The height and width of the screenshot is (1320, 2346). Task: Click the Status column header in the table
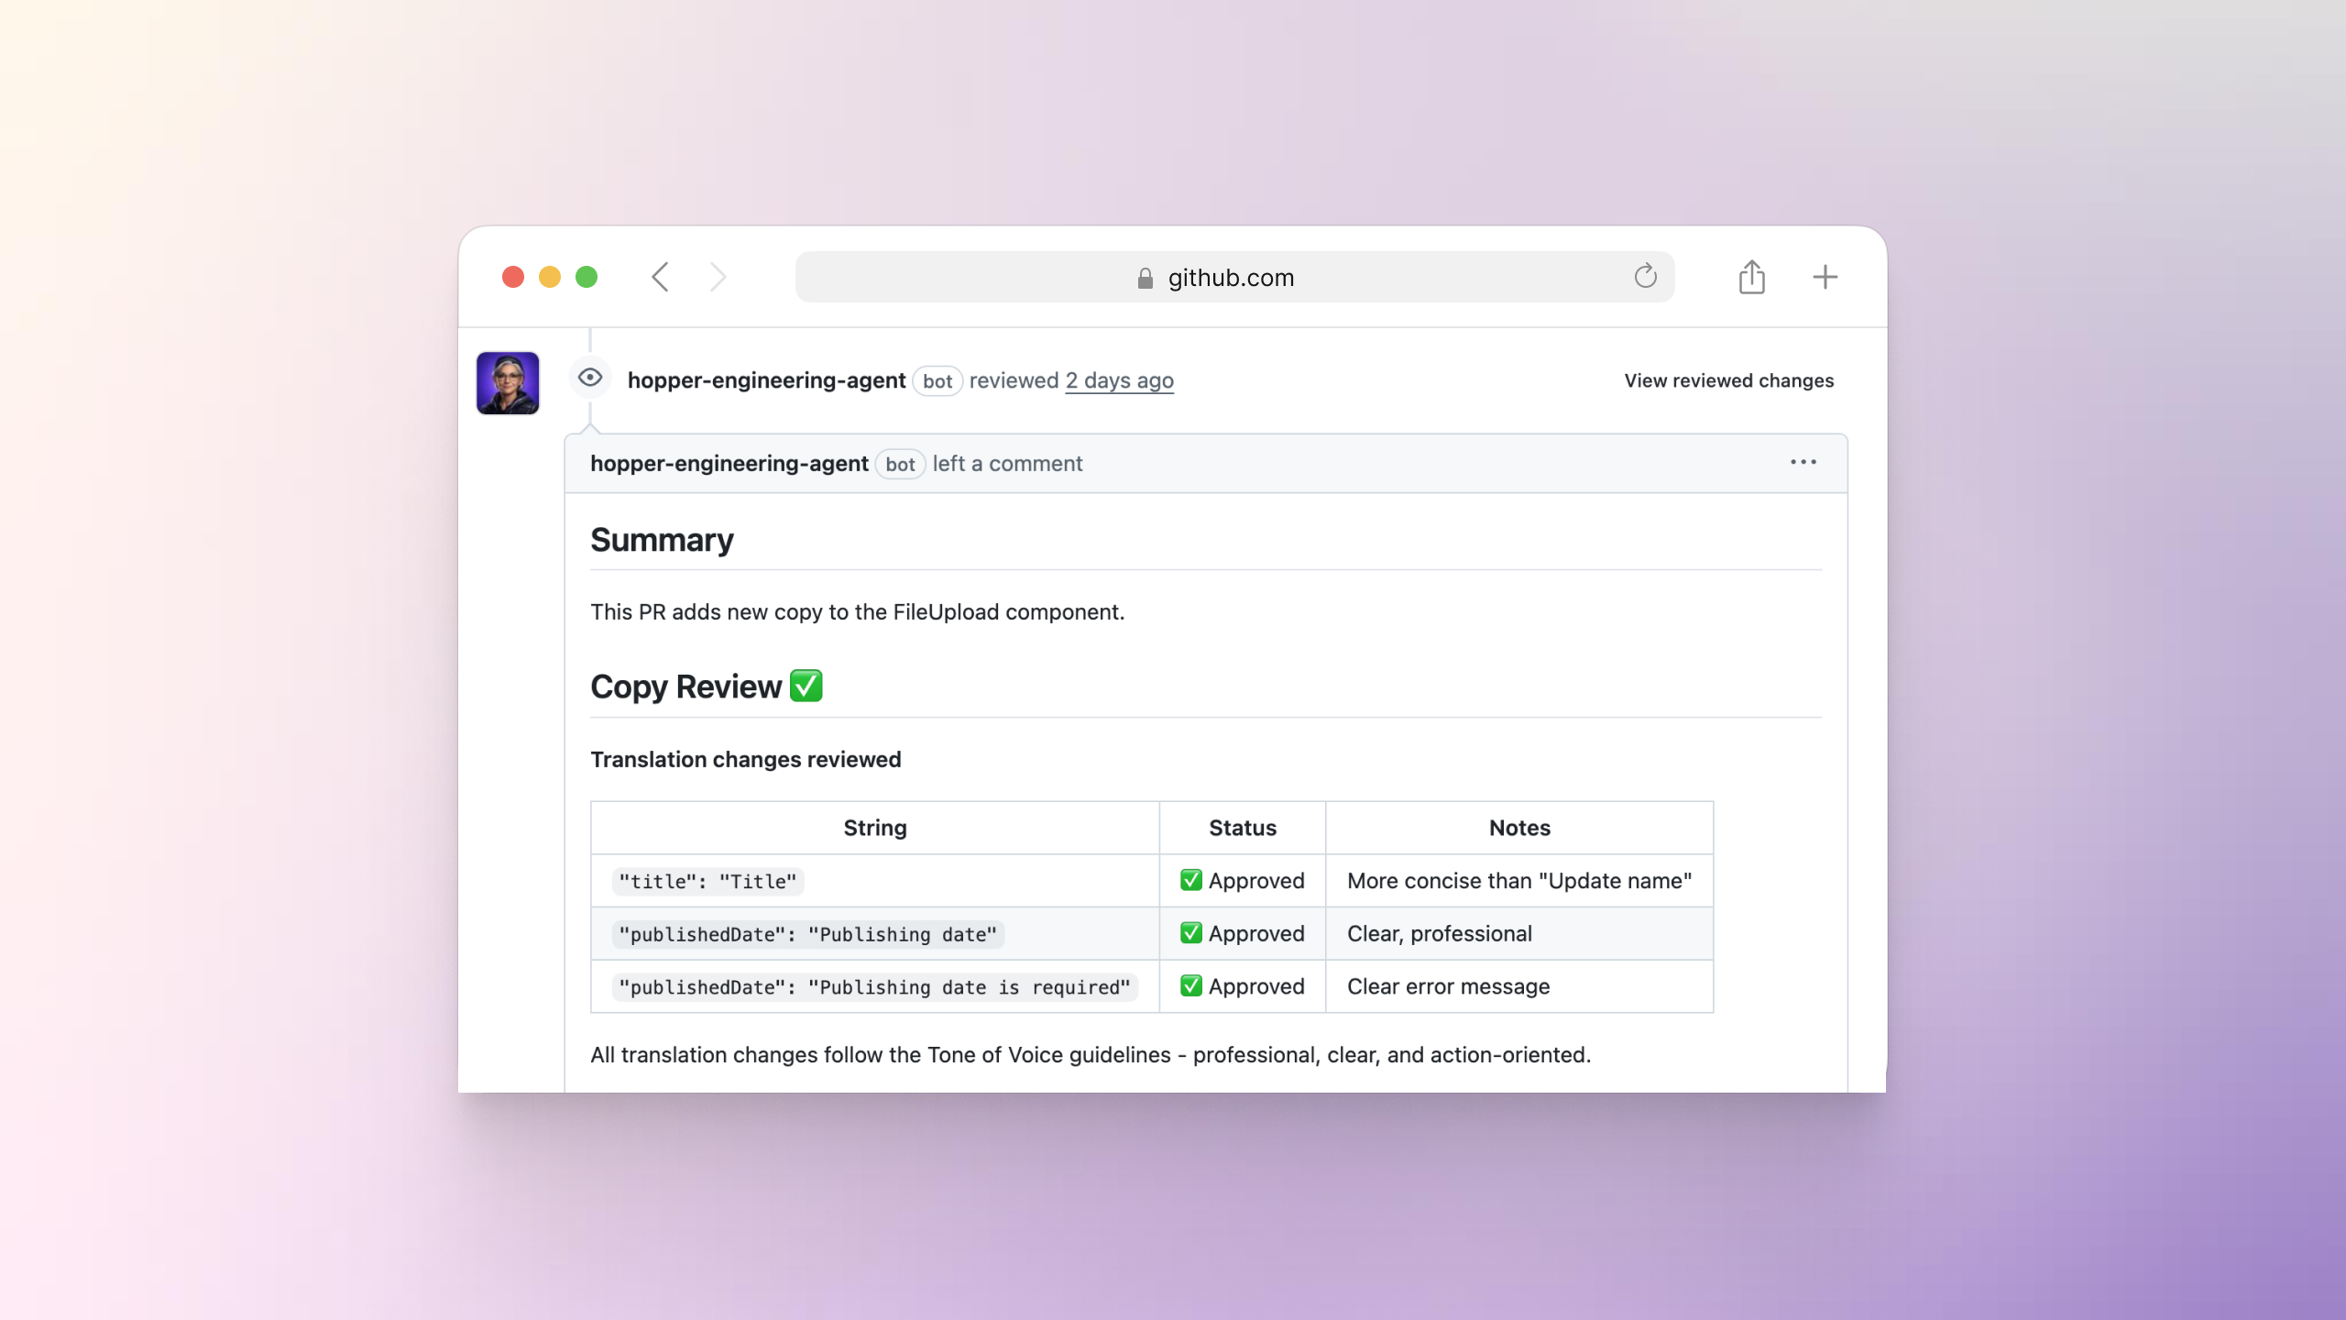(1242, 827)
